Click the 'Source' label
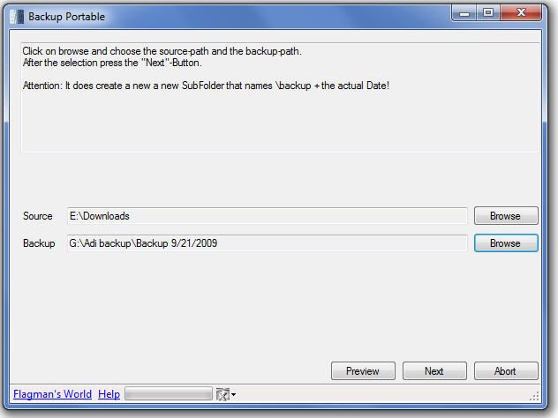This screenshot has height=418, width=558. click(x=38, y=216)
